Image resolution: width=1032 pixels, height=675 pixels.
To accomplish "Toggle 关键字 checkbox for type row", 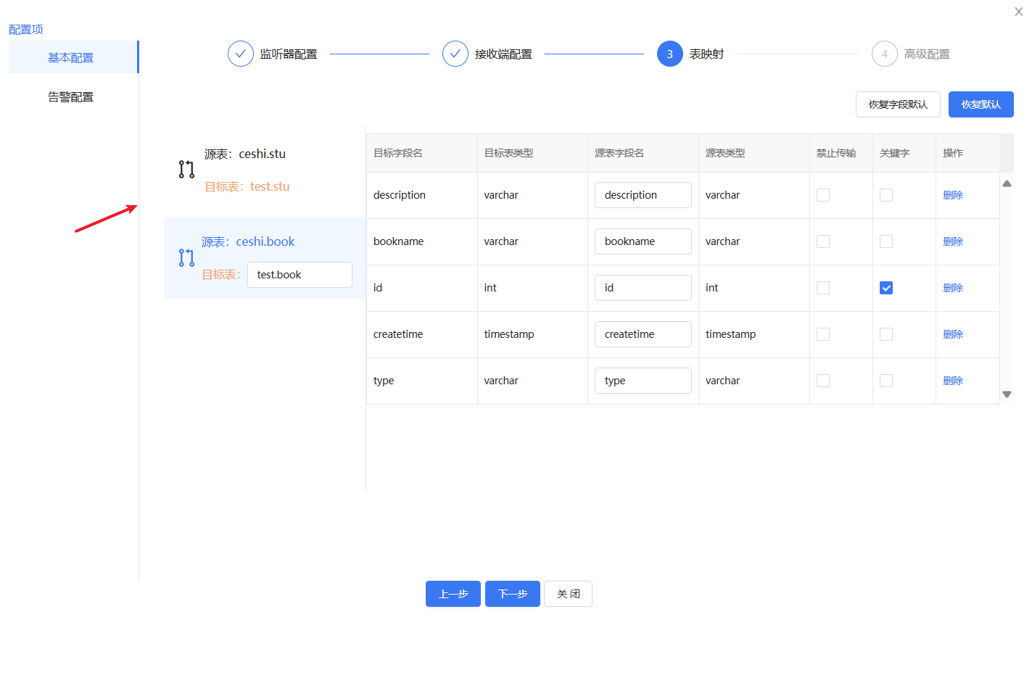I will 886,381.
